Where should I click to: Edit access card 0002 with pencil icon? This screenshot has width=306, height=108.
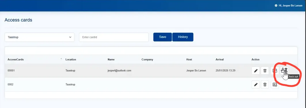tap(255, 85)
